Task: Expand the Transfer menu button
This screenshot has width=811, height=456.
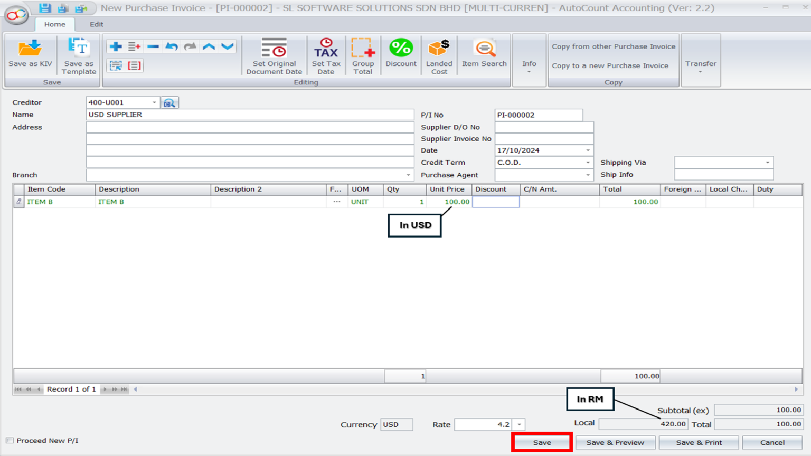Action: tap(701, 60)
